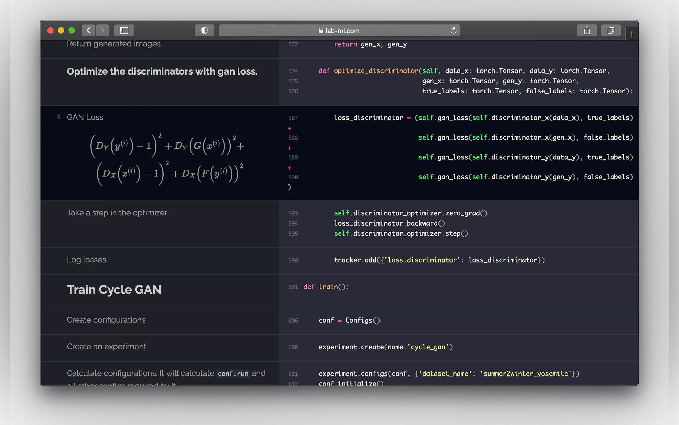679x425 pixels.
Task: Click the red close window button
Action: [x=50, y=30]
